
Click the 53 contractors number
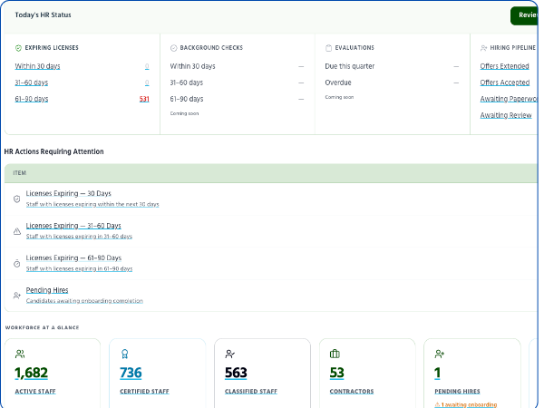coord(337,373)
